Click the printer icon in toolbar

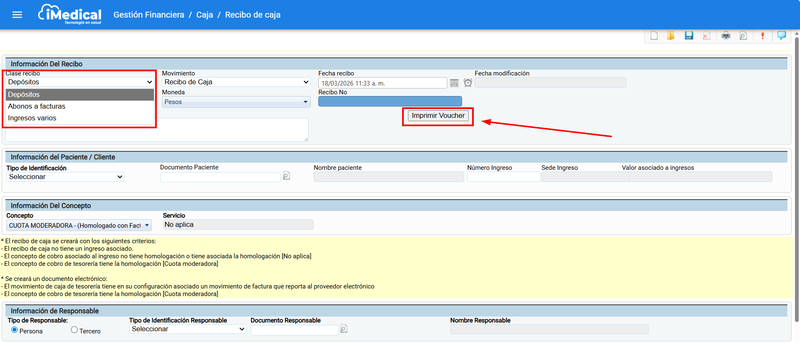(x=726, y=36)
